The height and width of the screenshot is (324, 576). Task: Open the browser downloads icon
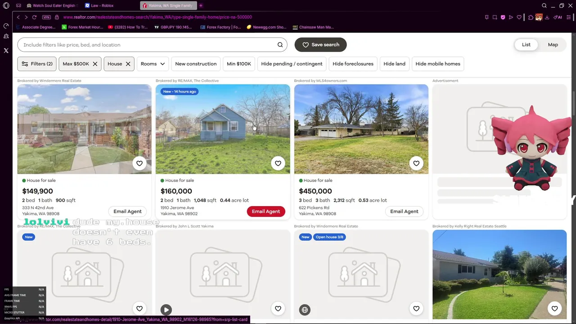(547, 17)
